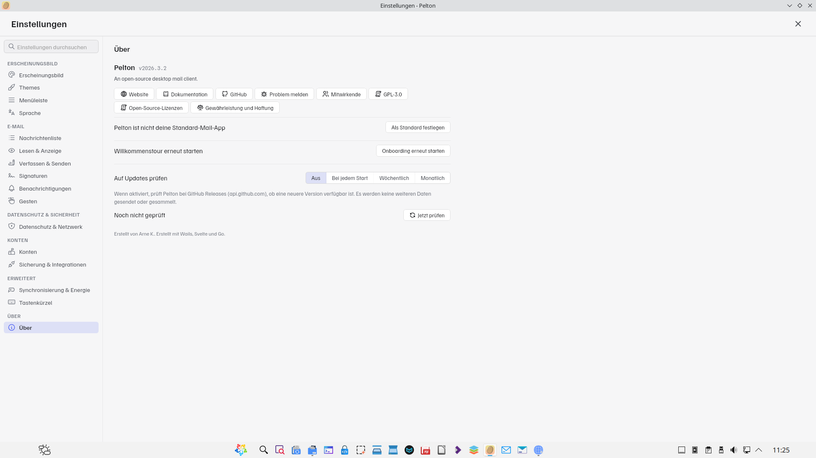Go to Verfassen & Senden settings
The image size is (816, 458).
pyautogui.click(x=51, y=163)
